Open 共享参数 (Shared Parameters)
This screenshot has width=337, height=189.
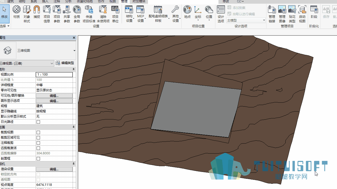click(x=67, y=14)
